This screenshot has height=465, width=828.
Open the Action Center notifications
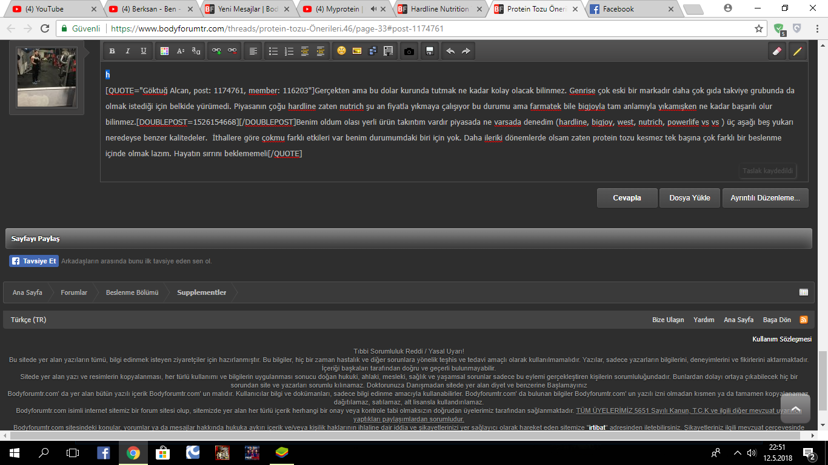(809, 452)
